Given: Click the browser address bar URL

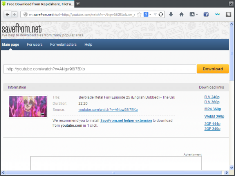Looking at the screenshot, I should [82, 15].
